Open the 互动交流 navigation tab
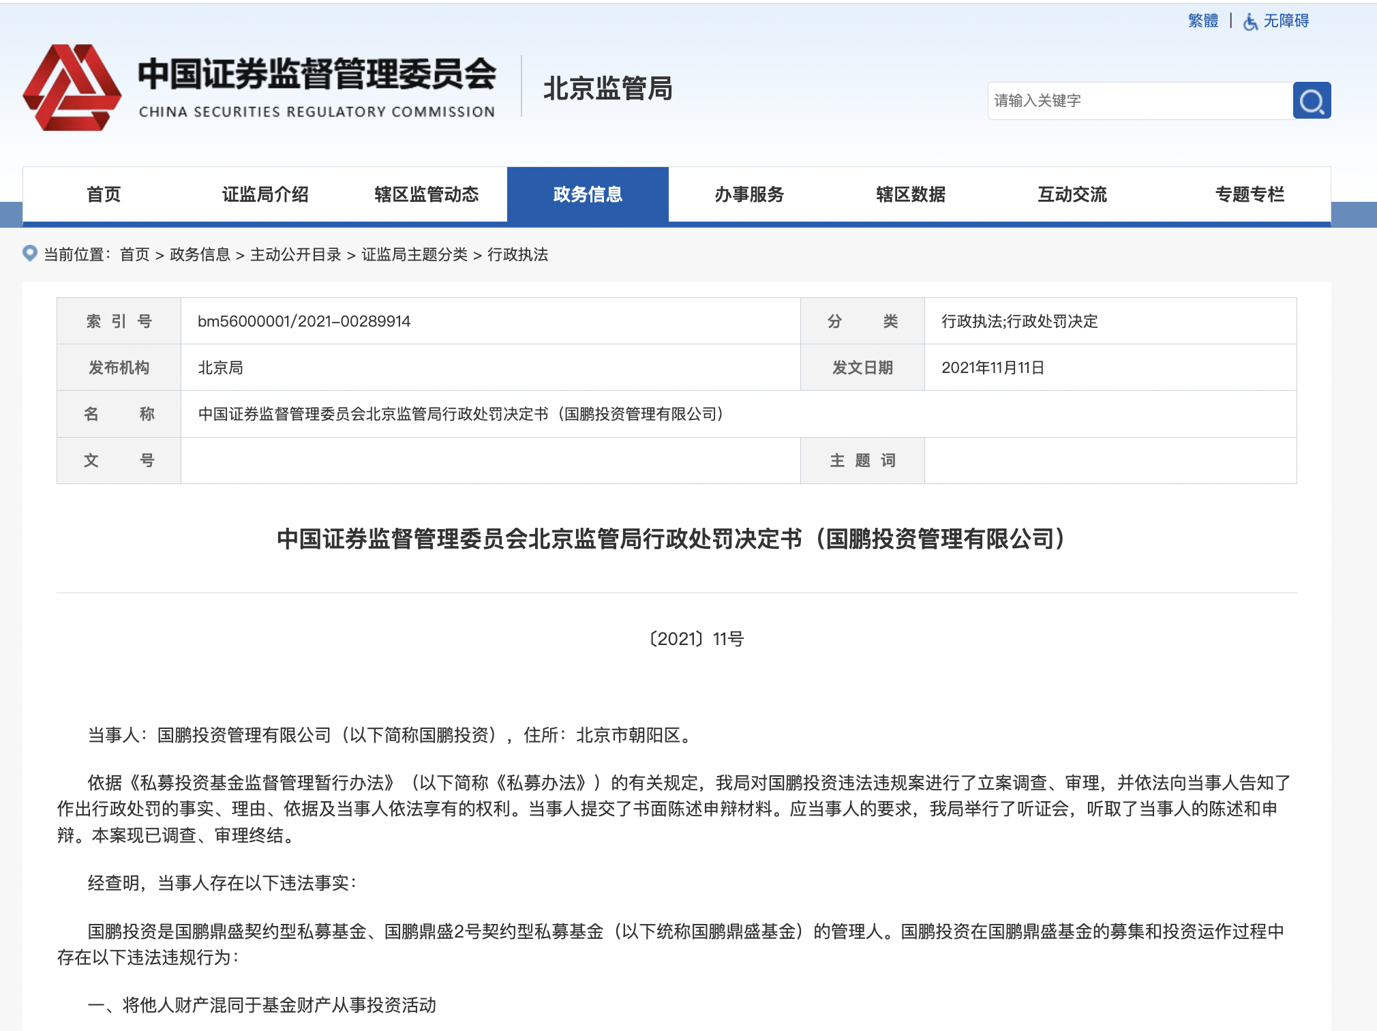 click(1072, 194)
